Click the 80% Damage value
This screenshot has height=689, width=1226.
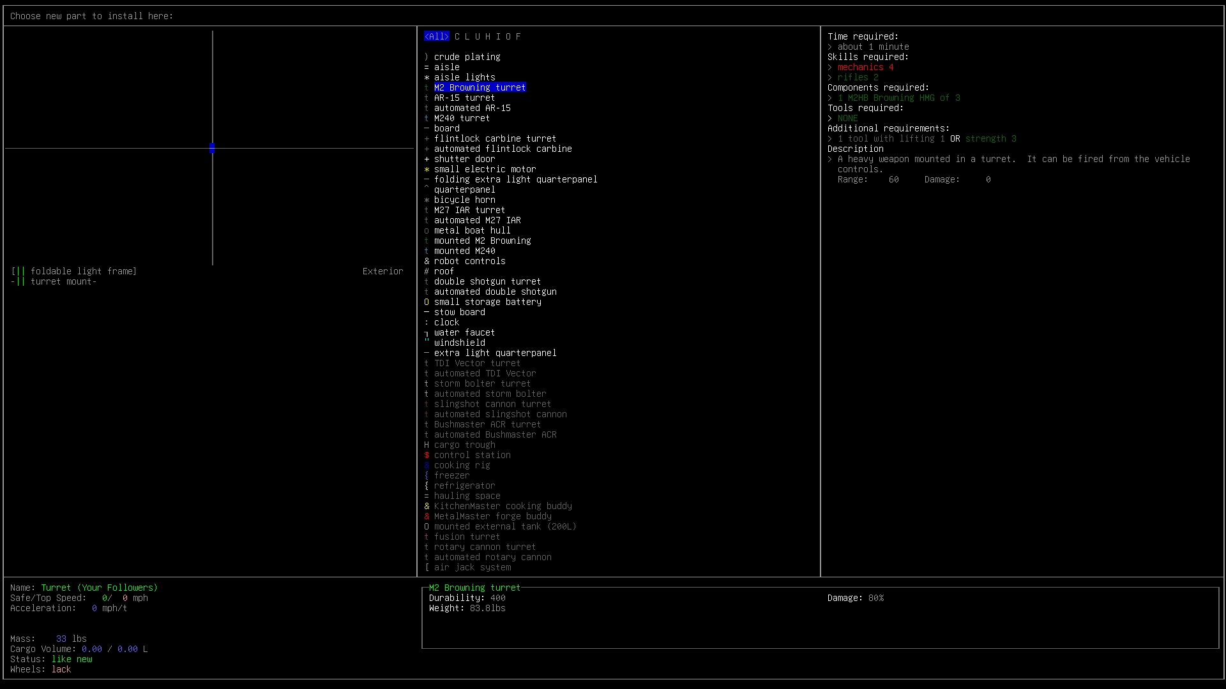tap(876, 598)
